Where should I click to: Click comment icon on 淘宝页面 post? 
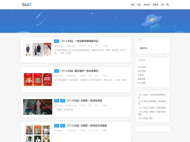89,105
